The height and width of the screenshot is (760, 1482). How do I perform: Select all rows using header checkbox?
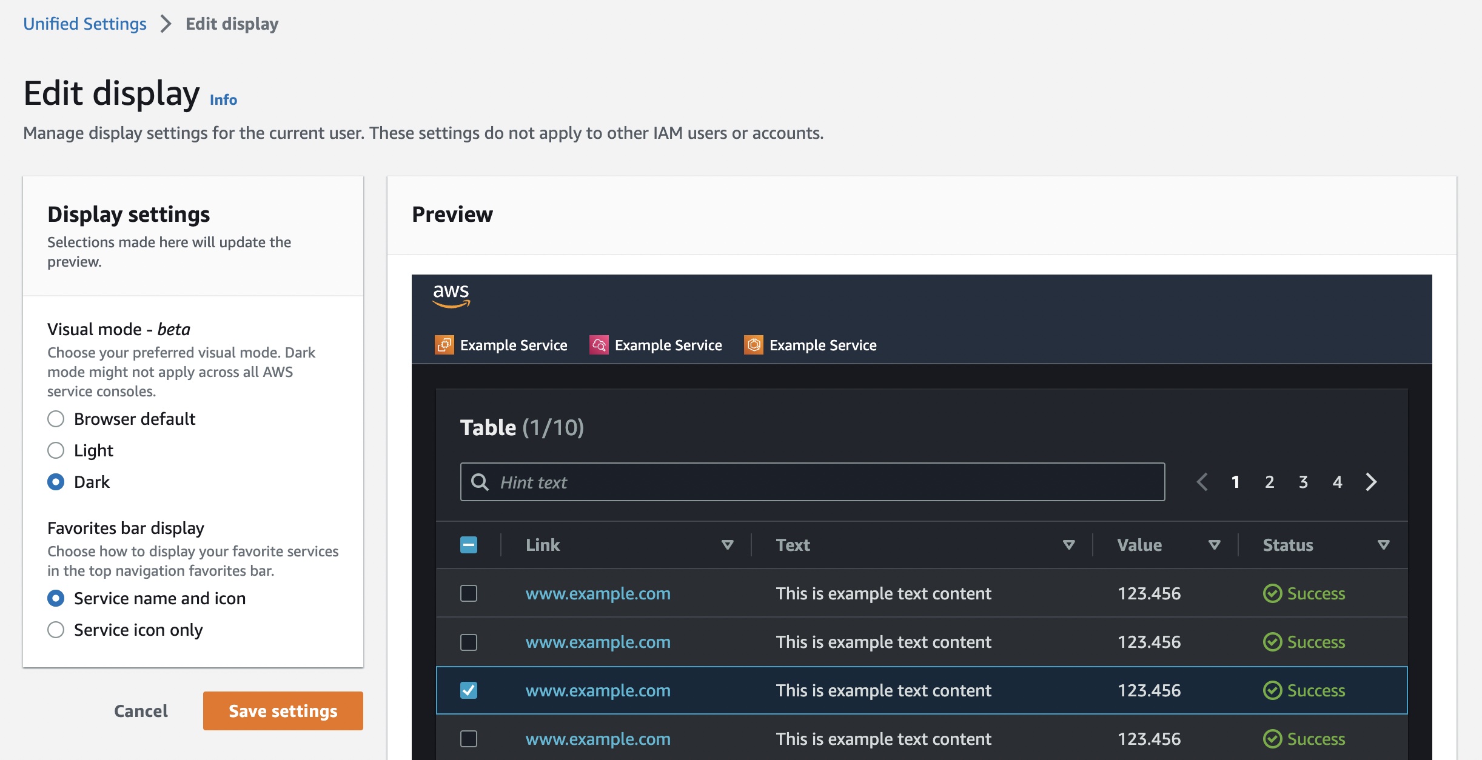[469, 544]
